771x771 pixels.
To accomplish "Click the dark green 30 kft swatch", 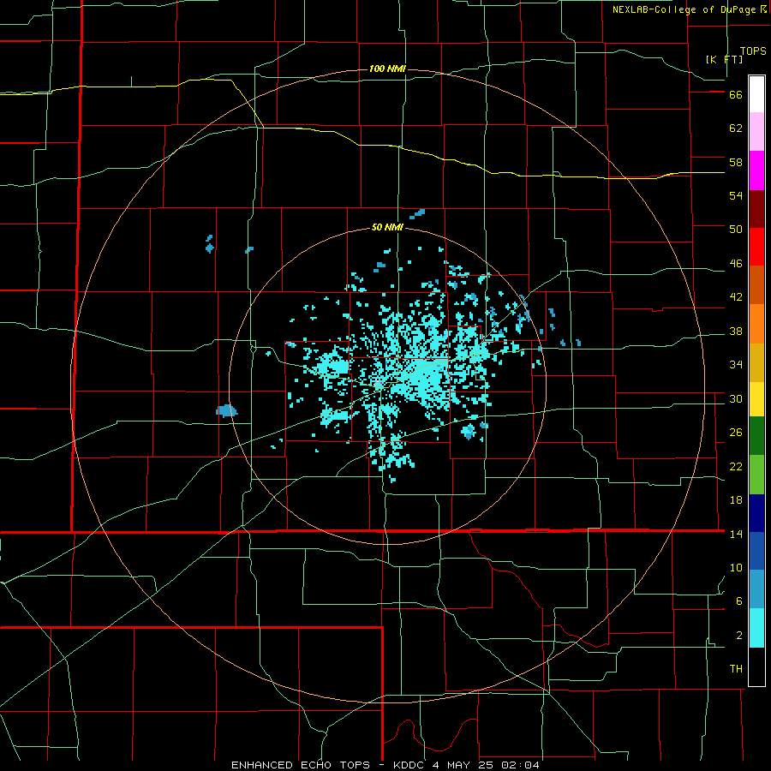I will tap(756, 436).
